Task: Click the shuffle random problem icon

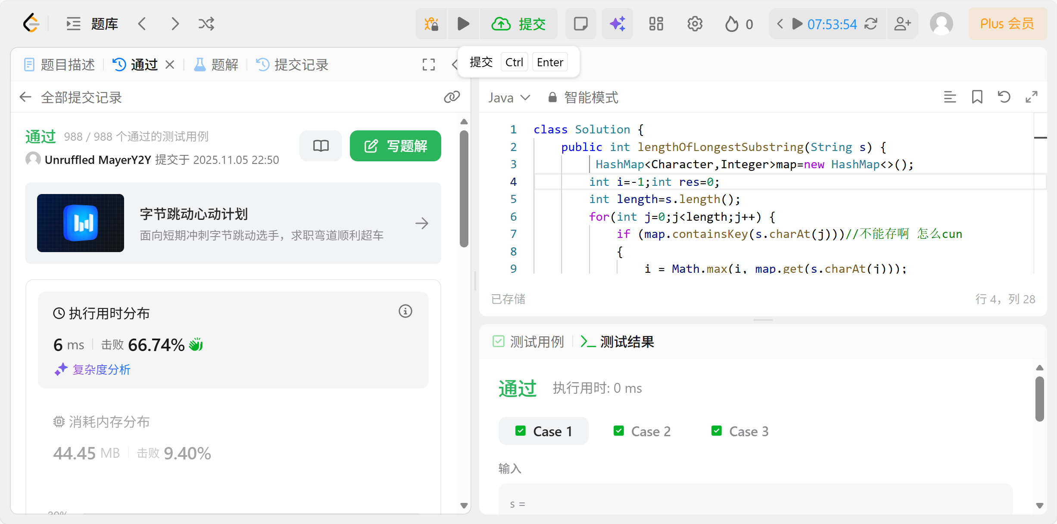Action: point(206,24)
